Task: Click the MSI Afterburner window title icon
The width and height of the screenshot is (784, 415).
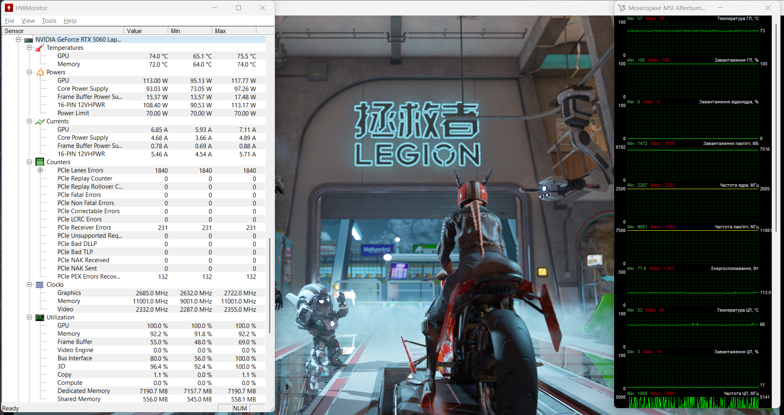Action: [621, 8]
